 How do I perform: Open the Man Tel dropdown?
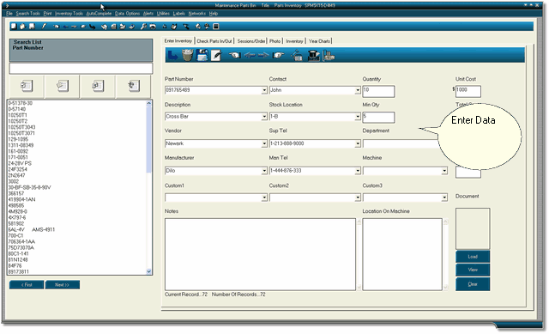[358, 171]
